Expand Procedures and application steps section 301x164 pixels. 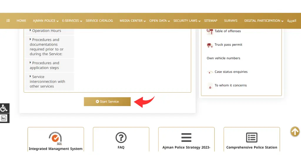[50, 65]
